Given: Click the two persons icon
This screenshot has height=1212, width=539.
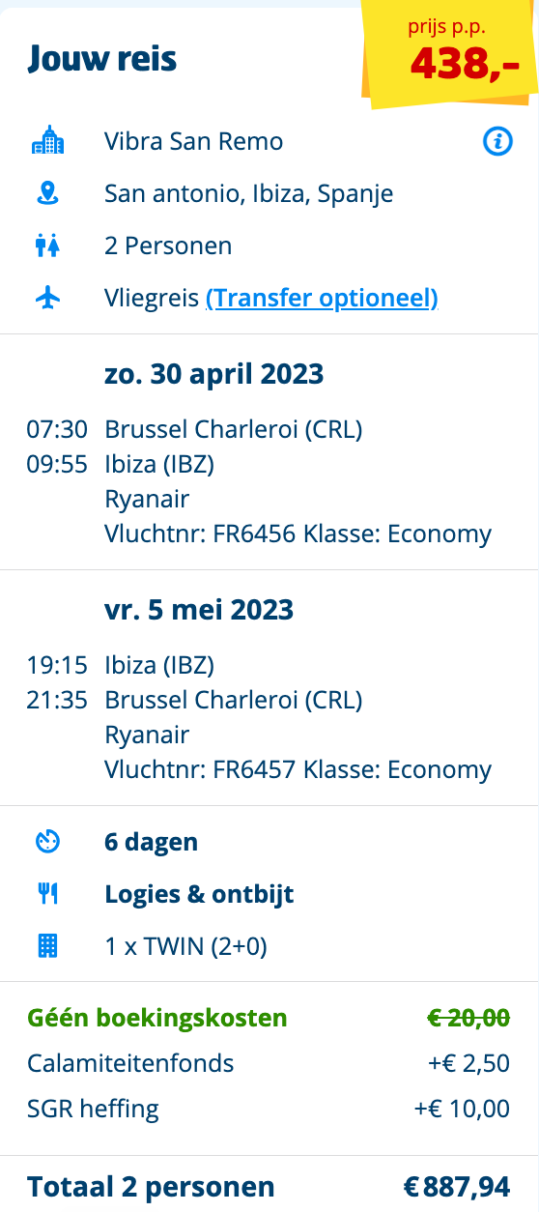Looking at the screenshot, I should 47,246.
